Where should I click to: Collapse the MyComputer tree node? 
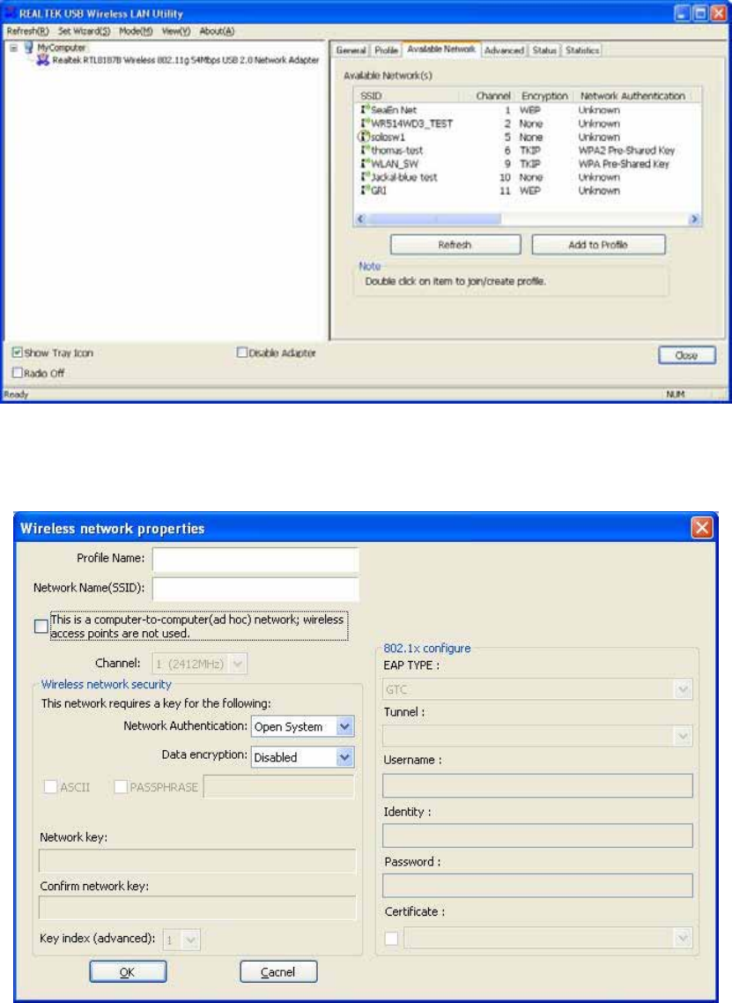pyautogui.click(x=13, y=48)
